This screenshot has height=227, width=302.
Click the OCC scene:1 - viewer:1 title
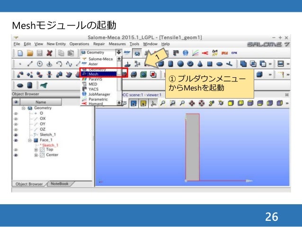click(142, 95)
